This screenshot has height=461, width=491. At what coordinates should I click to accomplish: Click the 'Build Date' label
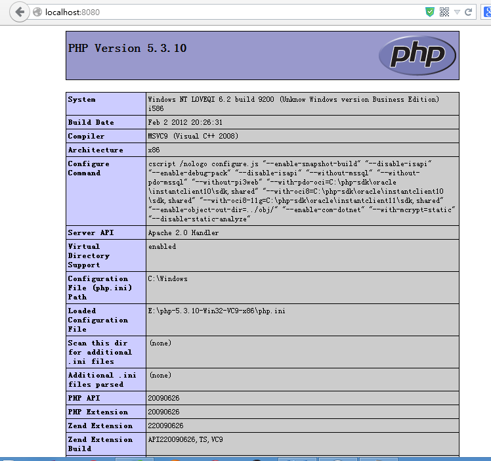(x=91, y=122)
